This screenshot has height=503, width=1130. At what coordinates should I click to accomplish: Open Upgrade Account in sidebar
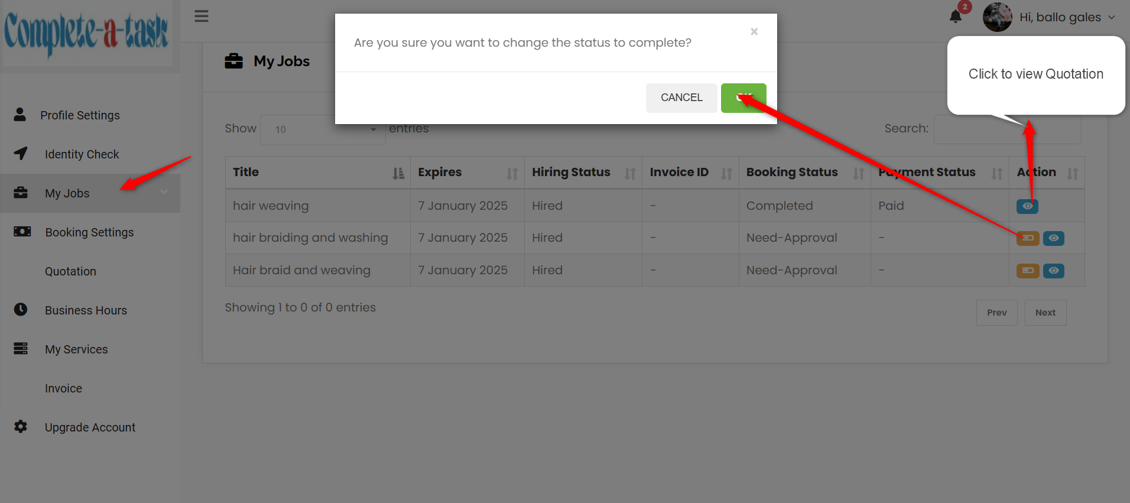pos(90,427)
